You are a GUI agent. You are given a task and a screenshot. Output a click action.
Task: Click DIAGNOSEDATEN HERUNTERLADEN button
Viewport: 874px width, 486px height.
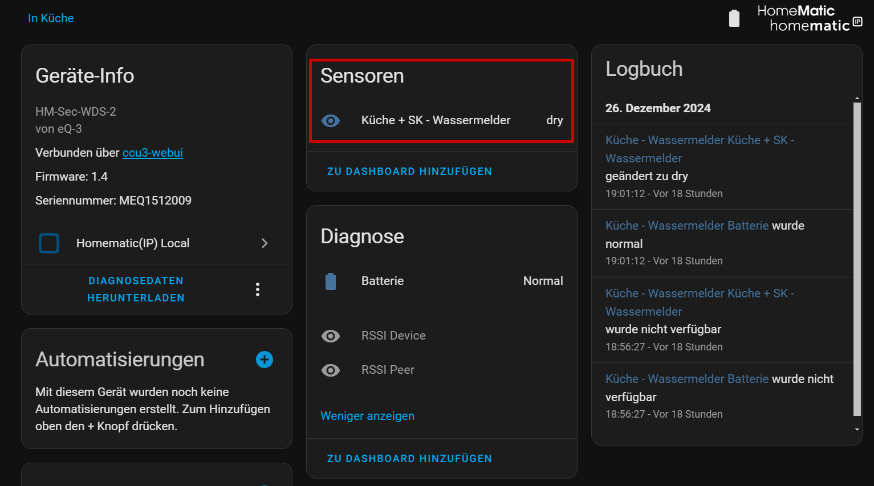(x=136, y=289)
